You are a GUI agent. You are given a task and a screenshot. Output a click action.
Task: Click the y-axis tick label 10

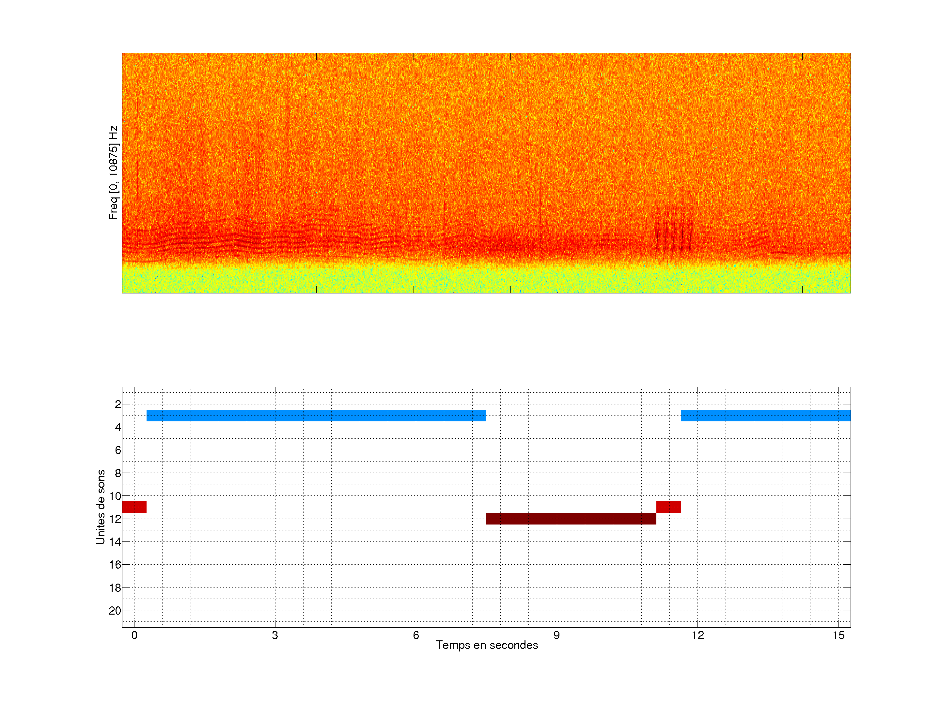pyautogui.click(x=115, y=496)
